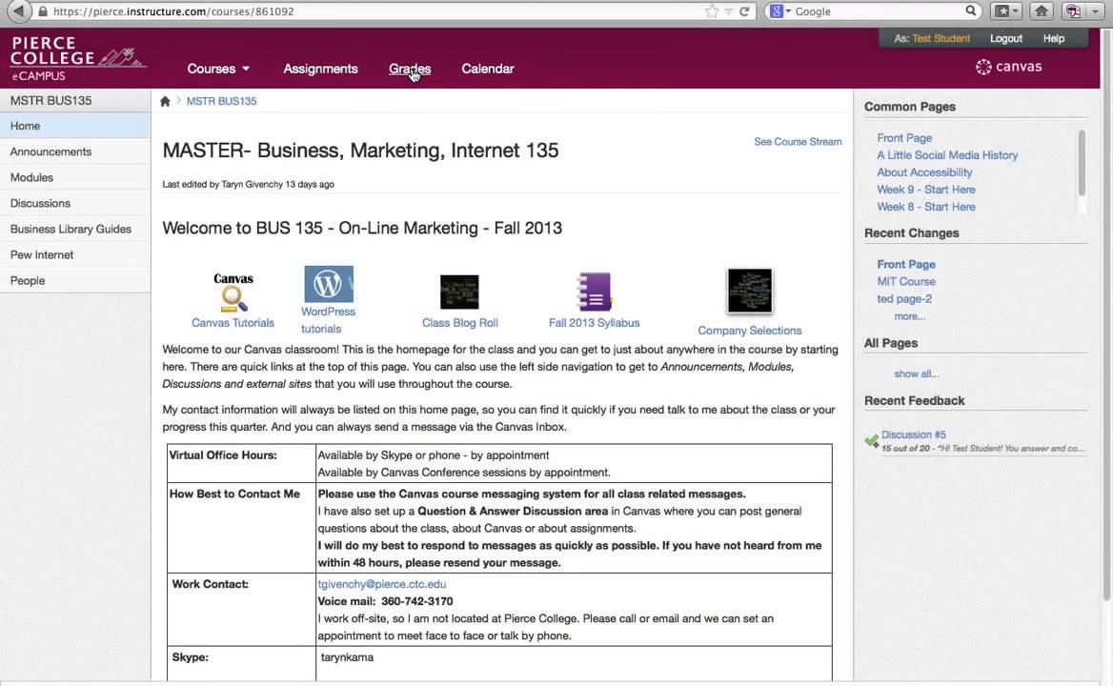Open the search engine selector dropdown
This screenshot has height=686, width=1113.
pyautogui.click(x=781, y=11)
